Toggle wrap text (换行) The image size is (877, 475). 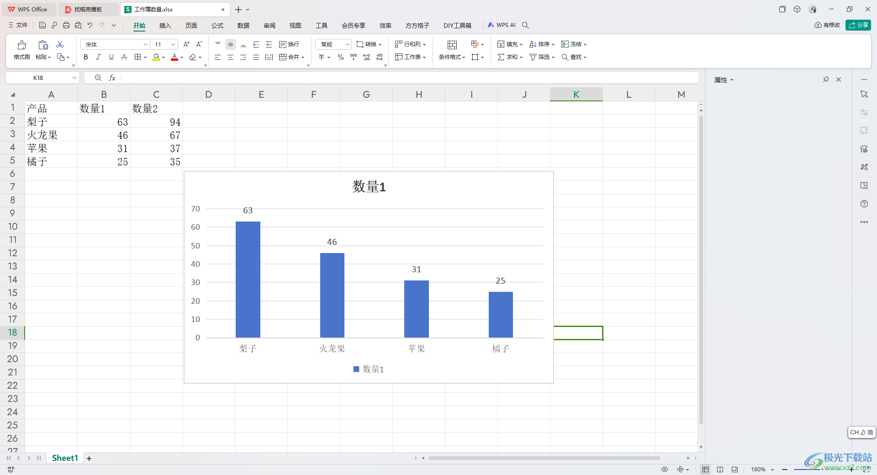[x=289, y=44]
